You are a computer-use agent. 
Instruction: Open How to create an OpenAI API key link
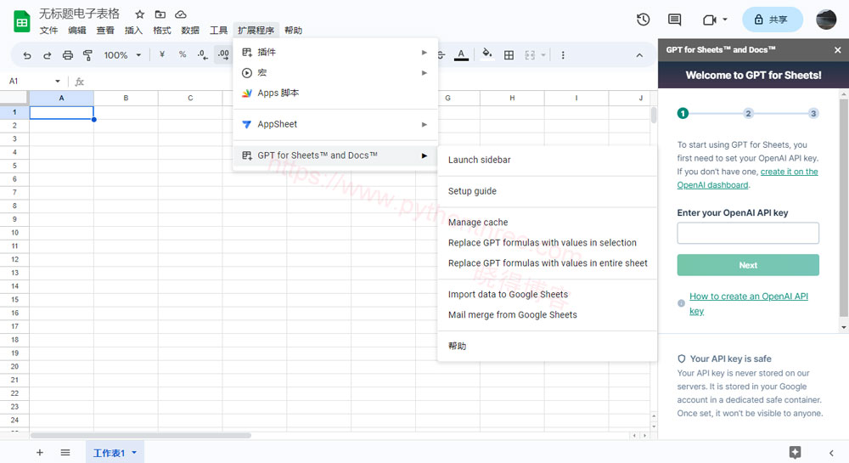(x=748, y=304)
